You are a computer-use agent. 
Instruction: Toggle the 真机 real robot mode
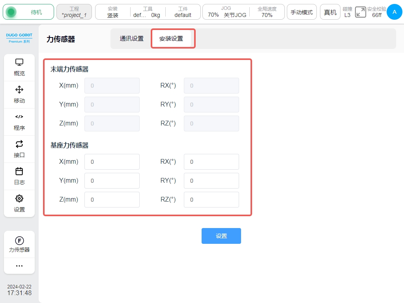tap(330, 12)
